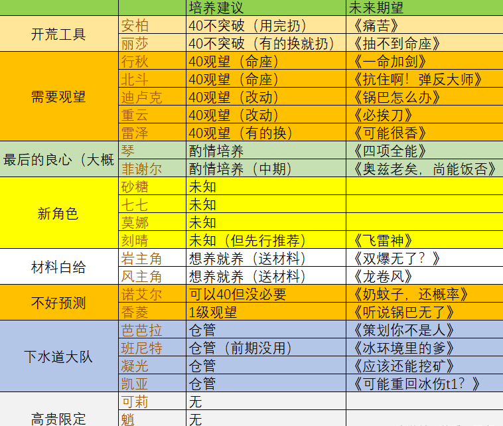Select the cell 《听说锅巴无了》
Viewport: 503px width, 426px height.
click(x=425, y=311)
